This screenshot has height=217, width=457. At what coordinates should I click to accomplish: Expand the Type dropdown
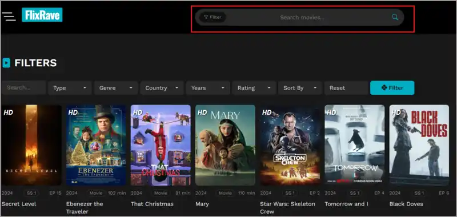[x=70, y=88]
